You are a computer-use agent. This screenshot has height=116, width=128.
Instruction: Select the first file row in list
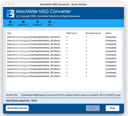point(64,37)
